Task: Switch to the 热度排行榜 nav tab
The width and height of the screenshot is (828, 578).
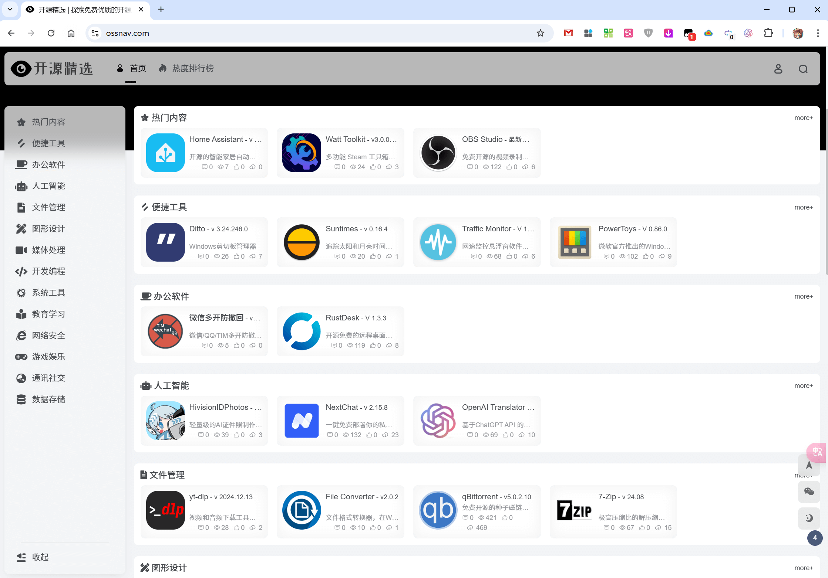Action: [x=192, y=68]
